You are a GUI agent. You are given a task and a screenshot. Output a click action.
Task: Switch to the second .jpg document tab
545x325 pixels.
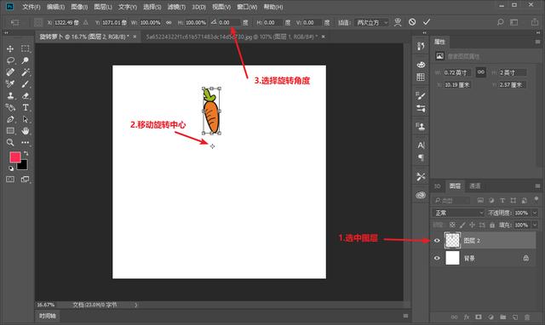click(x=232, y=37)
